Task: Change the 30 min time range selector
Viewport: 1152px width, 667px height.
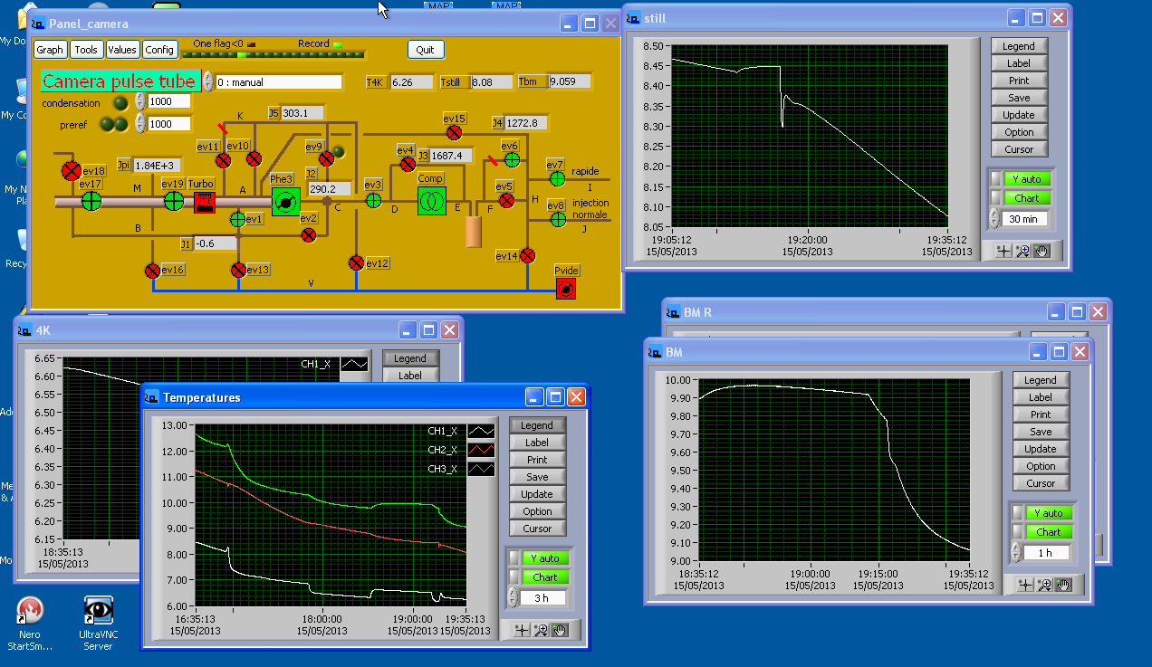Action: point(1024,218)
